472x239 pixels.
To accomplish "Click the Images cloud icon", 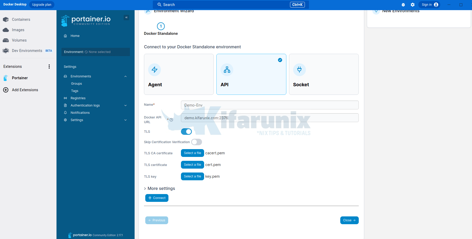I will coord(6,30).
